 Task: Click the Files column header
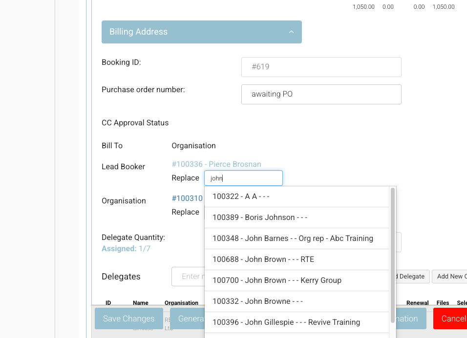coord(443,302)
